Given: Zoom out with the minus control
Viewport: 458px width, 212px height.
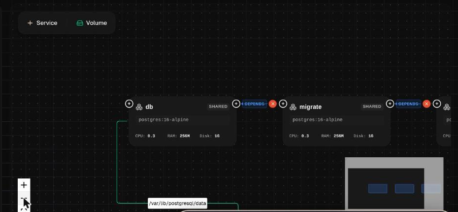Looking at the screenshot, I should (24, 198).
